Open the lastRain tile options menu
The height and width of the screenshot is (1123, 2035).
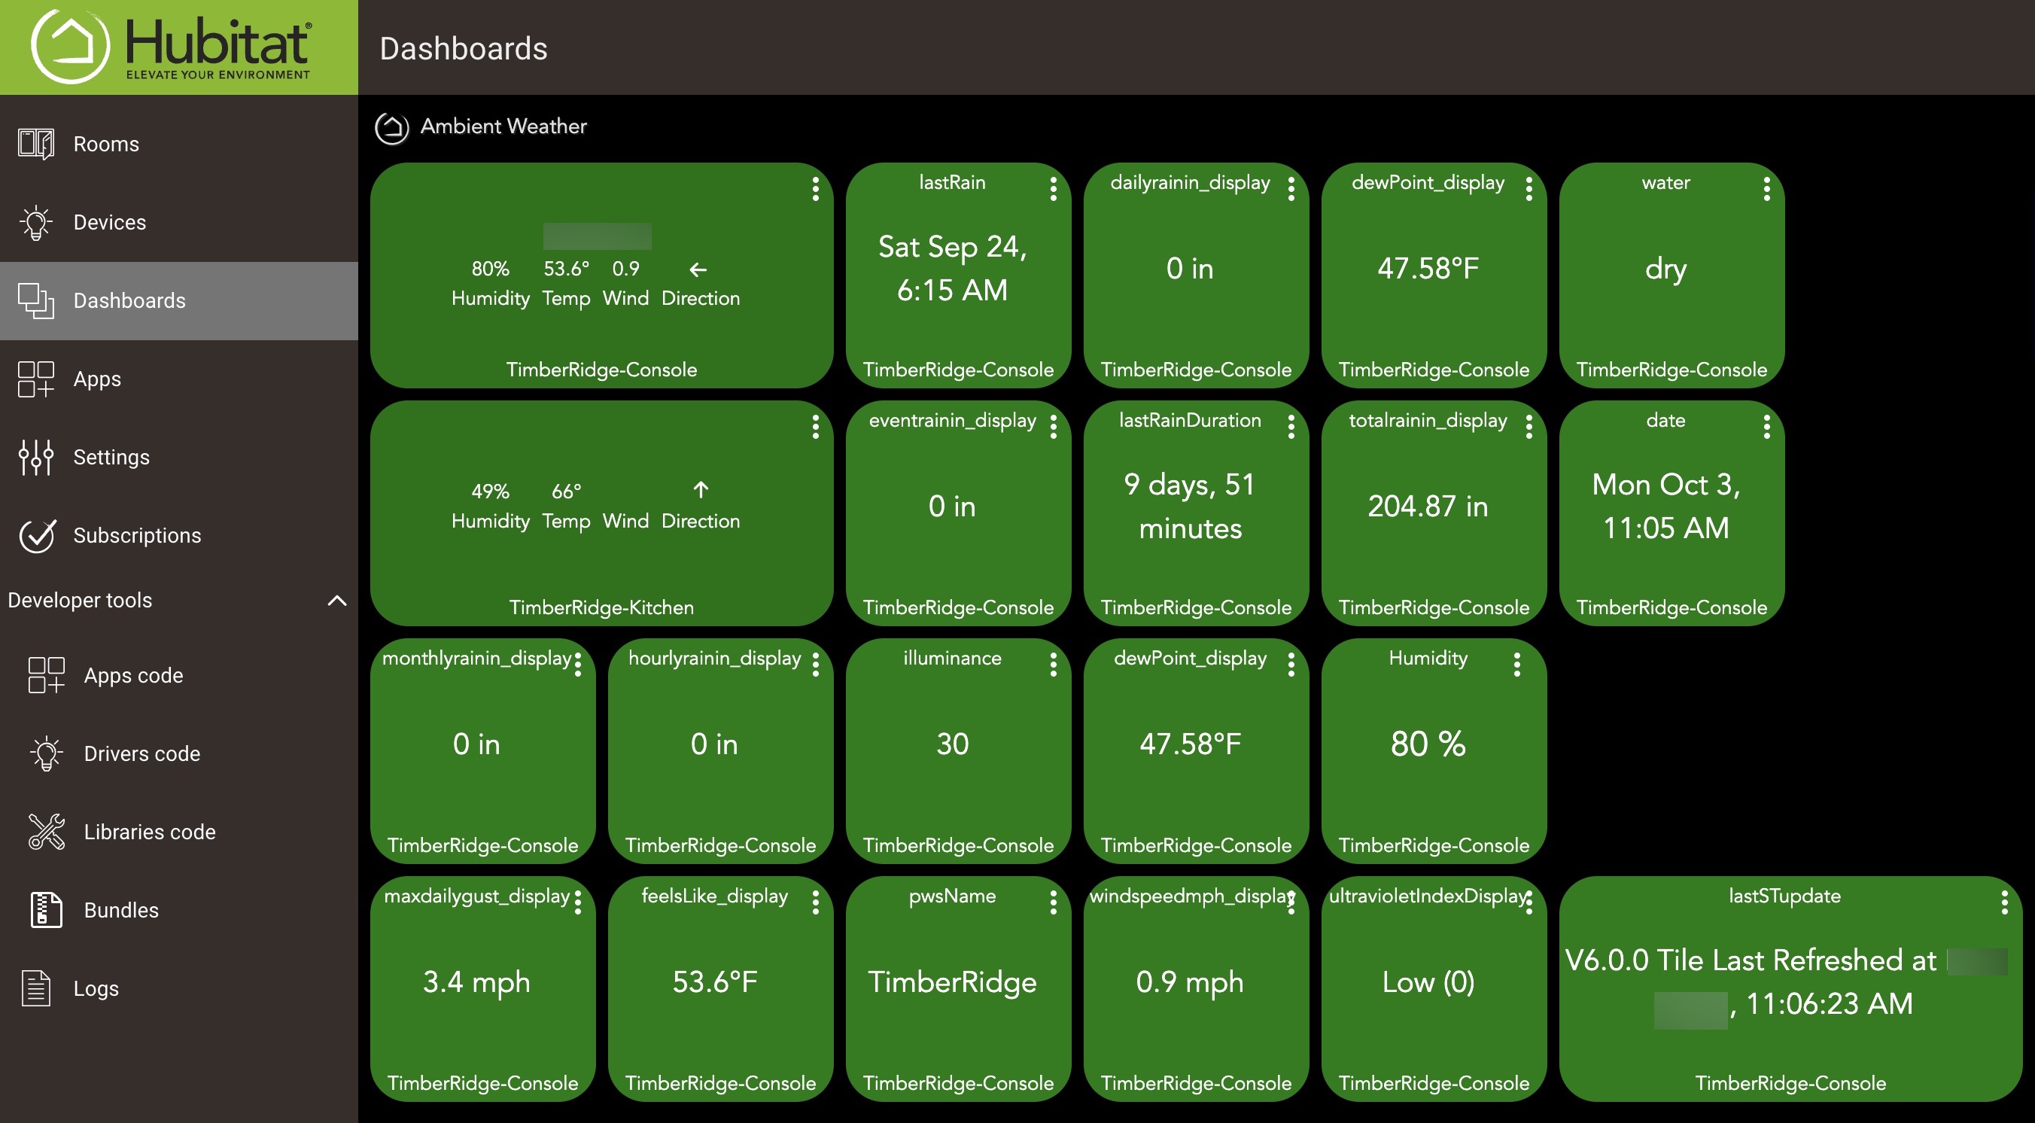(x=1053, y=189)
